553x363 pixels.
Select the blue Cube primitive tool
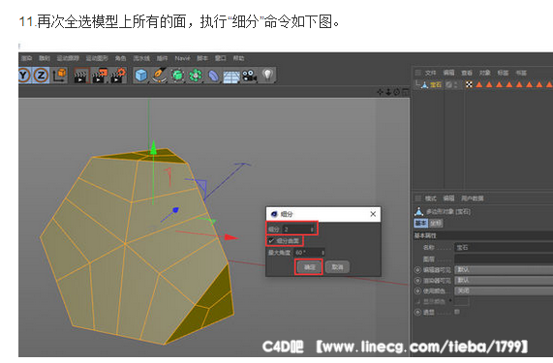pos(141,76)
